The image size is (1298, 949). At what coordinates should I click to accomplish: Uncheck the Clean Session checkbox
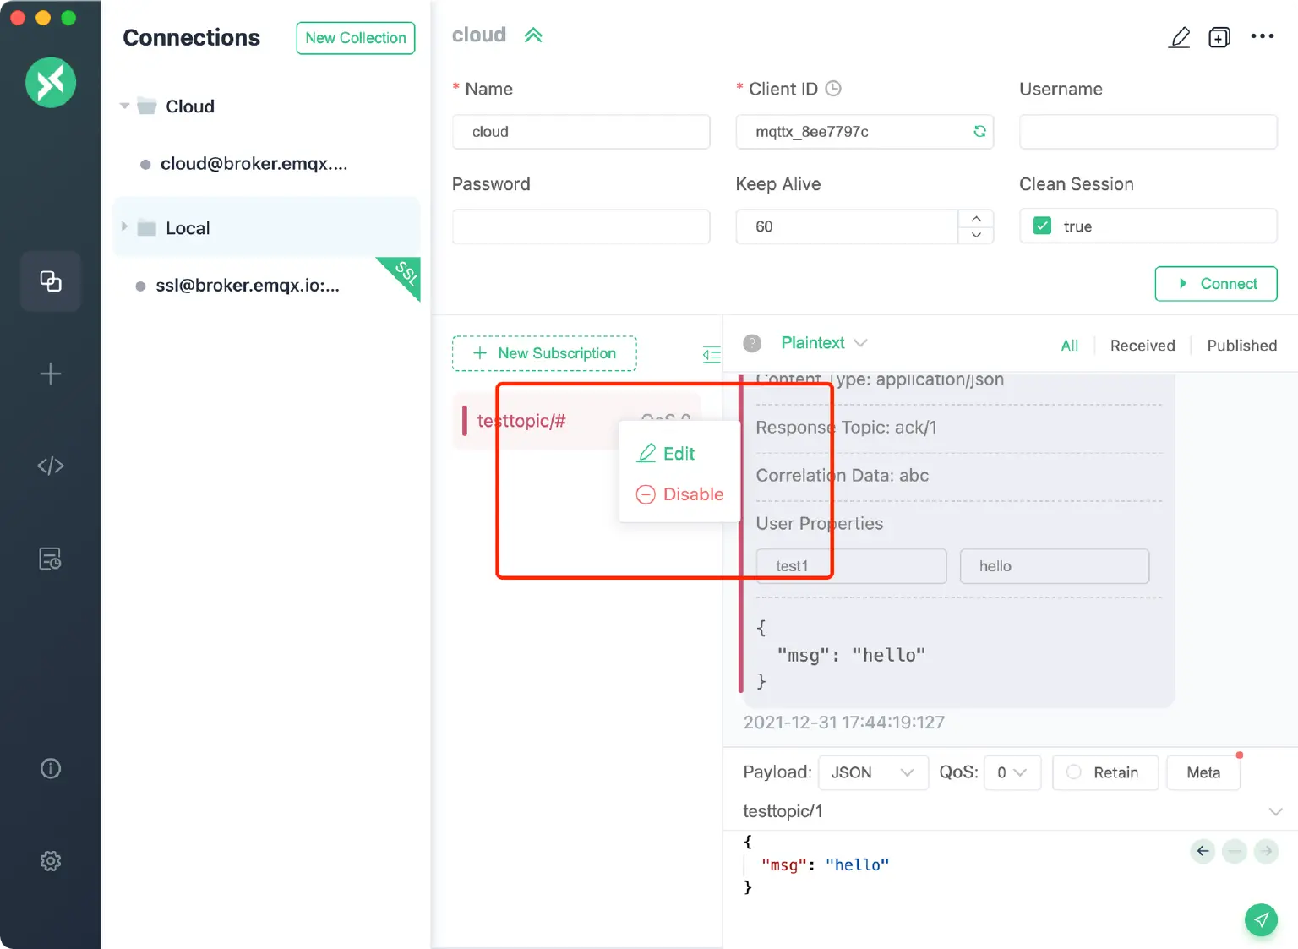tap(1041, 226)
